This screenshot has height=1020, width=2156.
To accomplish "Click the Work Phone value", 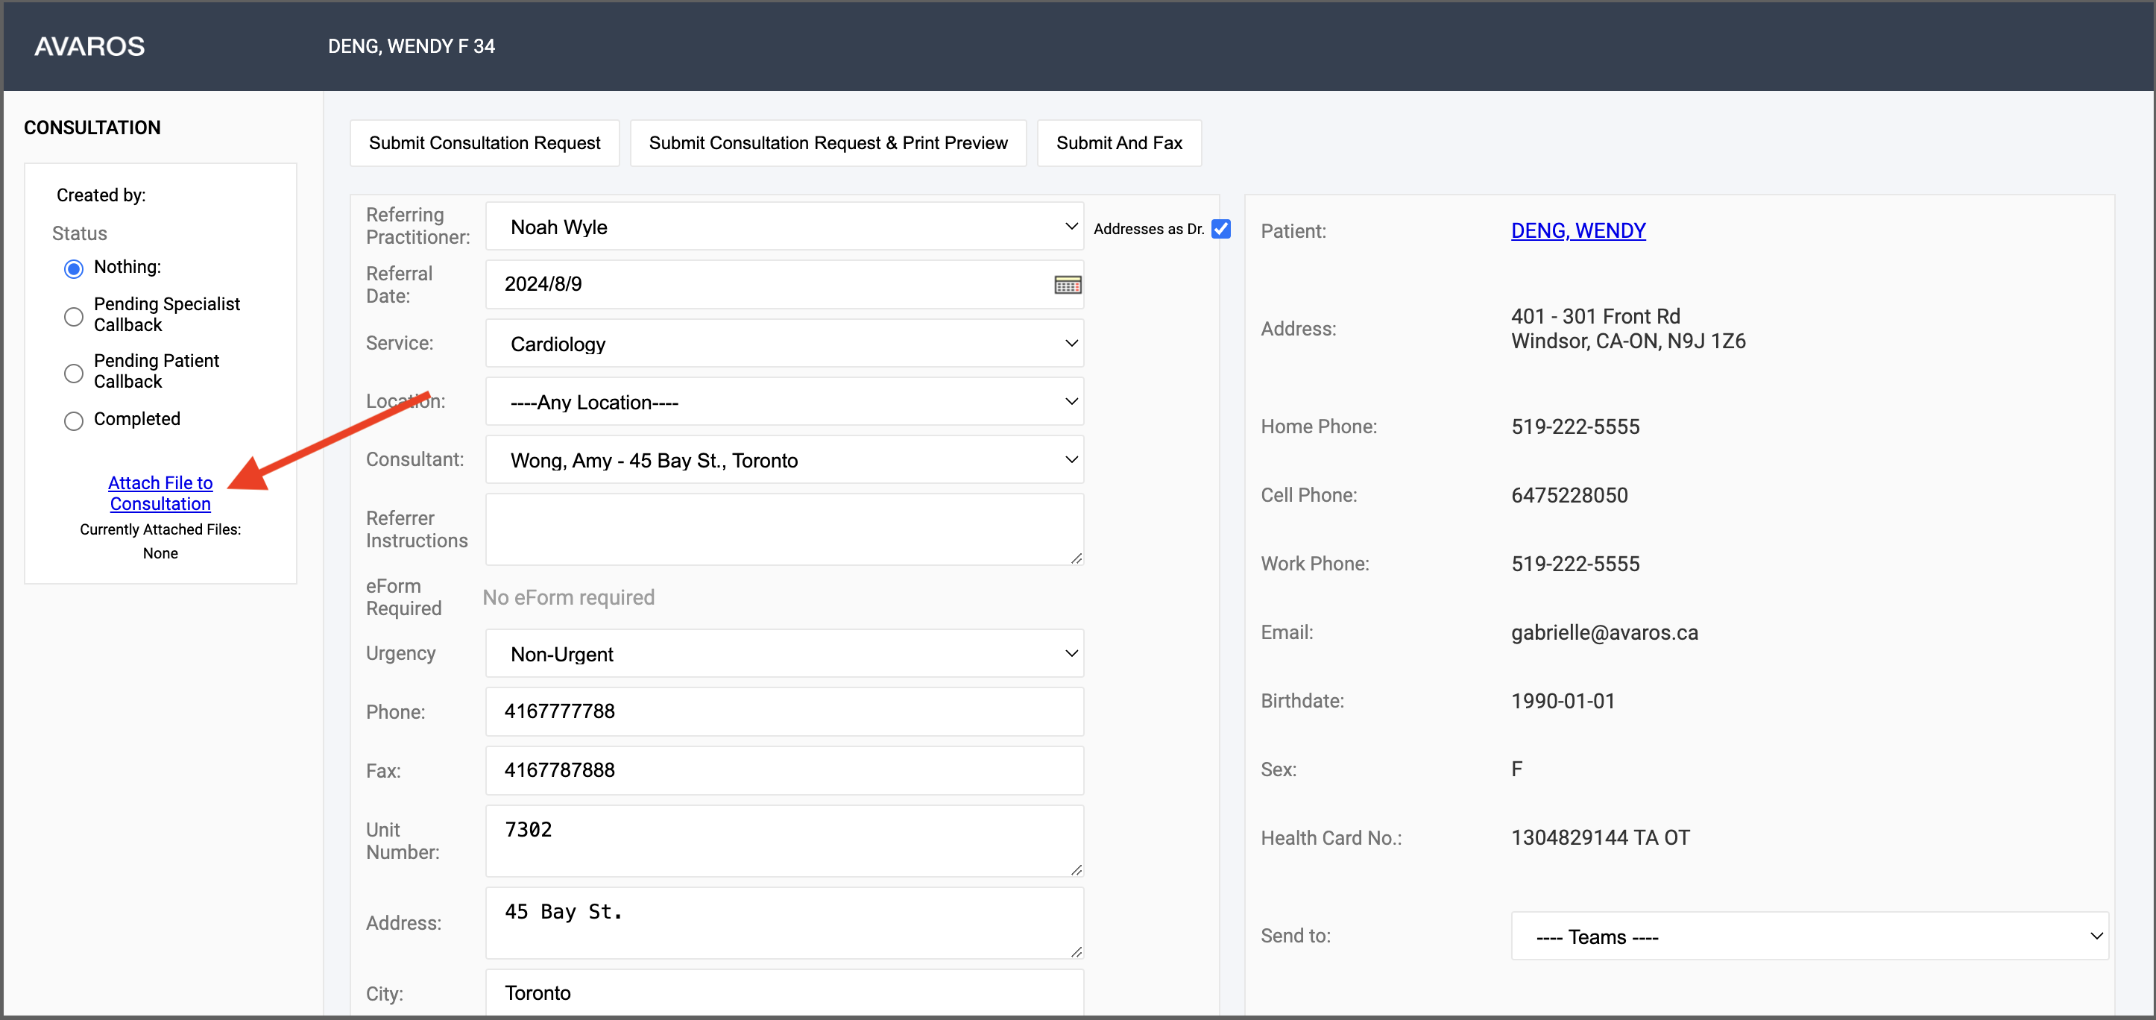I will click(1575, 564).
